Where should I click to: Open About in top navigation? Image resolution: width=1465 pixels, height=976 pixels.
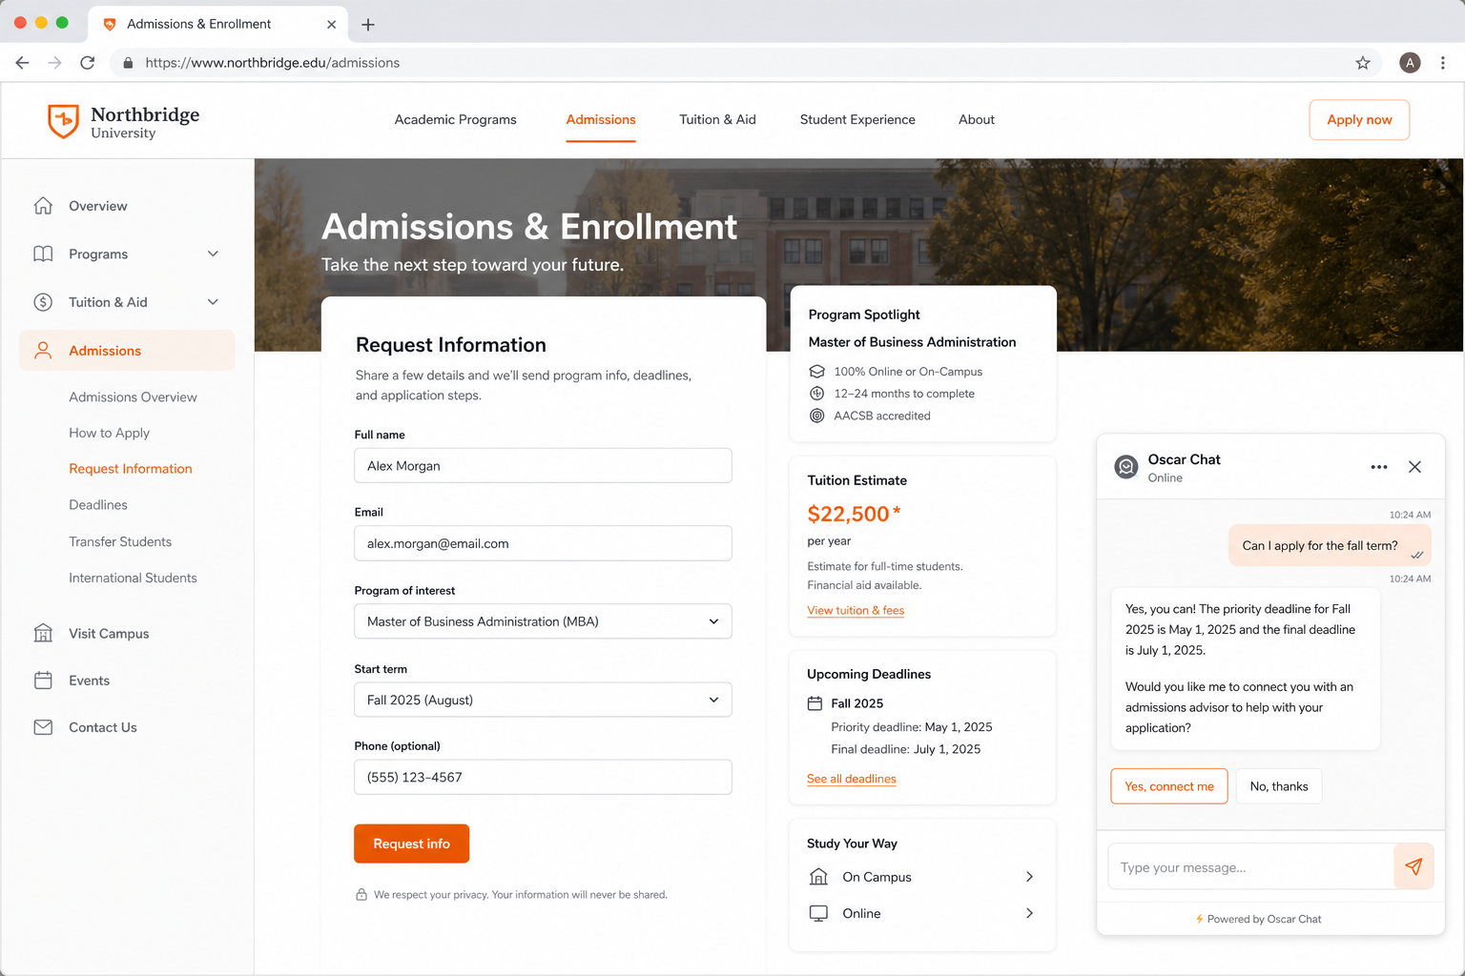[x=977, y=120]
